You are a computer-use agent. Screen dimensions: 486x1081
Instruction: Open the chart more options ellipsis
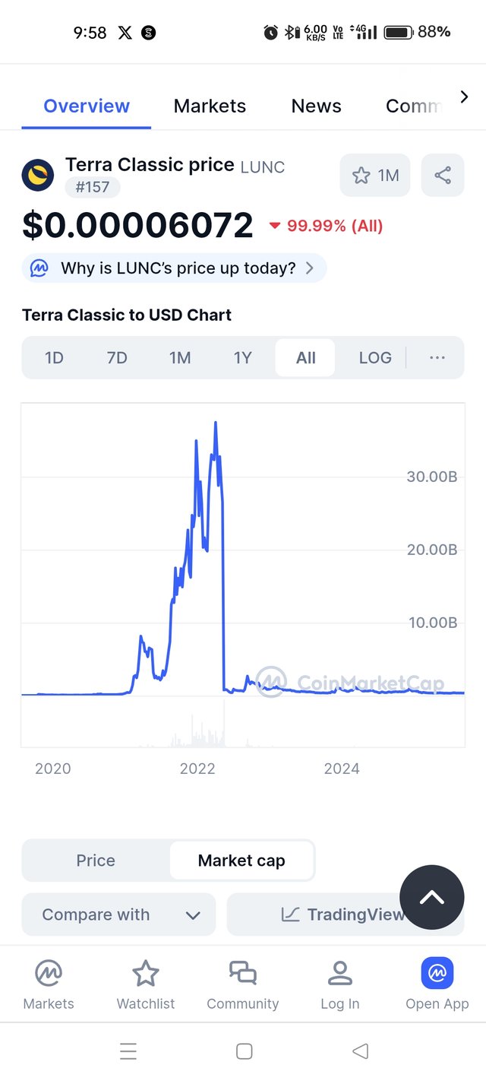click(x=437, y=357)
